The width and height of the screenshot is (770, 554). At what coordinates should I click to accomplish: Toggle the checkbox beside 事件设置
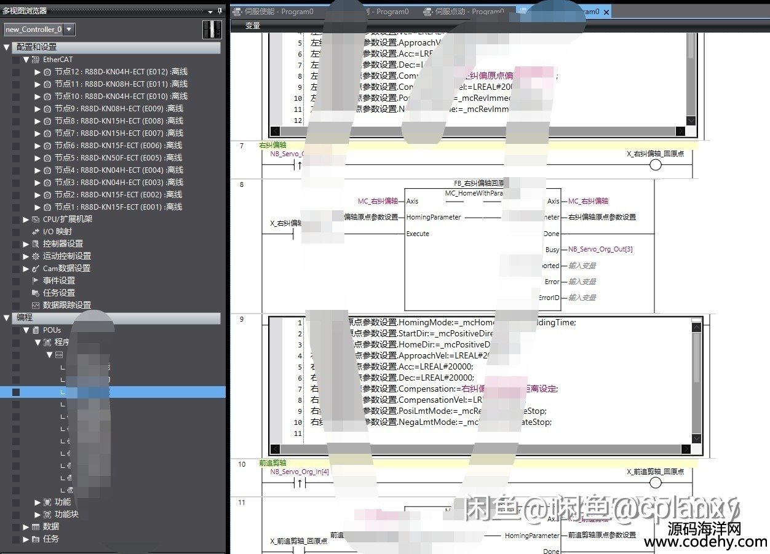point(16,281)
